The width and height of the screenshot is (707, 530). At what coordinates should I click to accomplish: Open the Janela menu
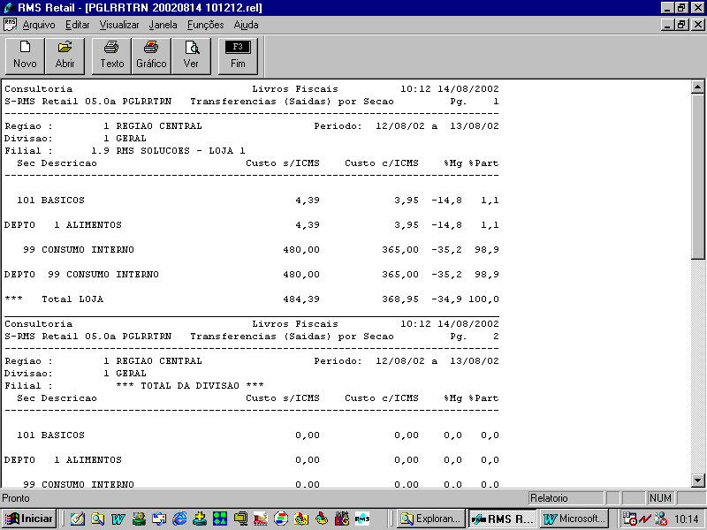(x=163, y=25)
